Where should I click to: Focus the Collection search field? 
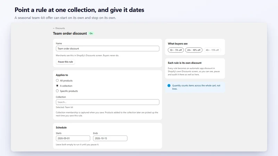pyautogui.click(x=107, y=102)
